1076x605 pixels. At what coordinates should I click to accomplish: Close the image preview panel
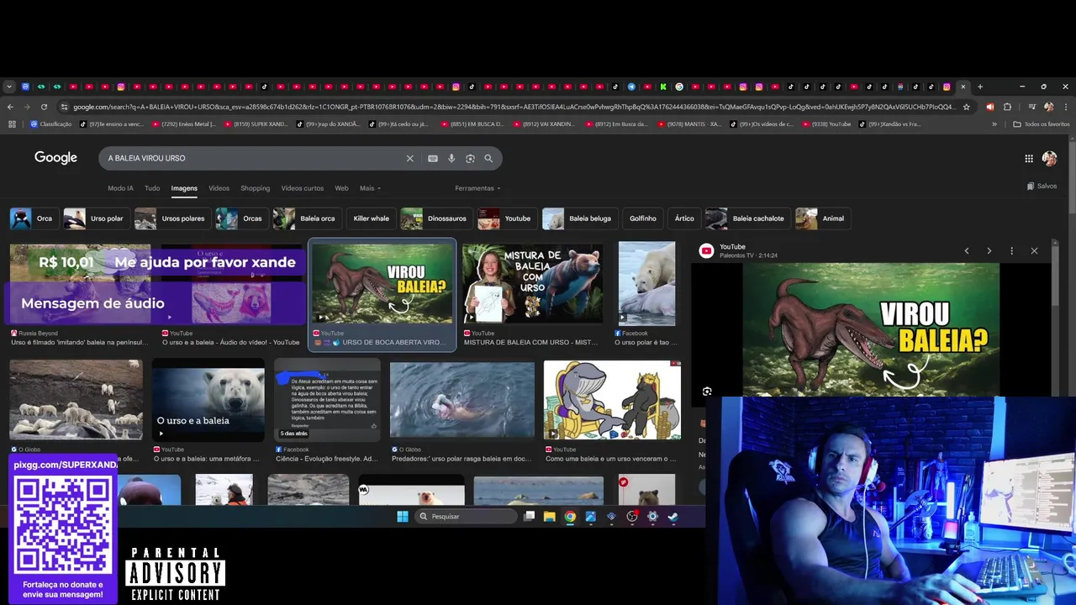pyautogui.click(x=1034, y=250)
